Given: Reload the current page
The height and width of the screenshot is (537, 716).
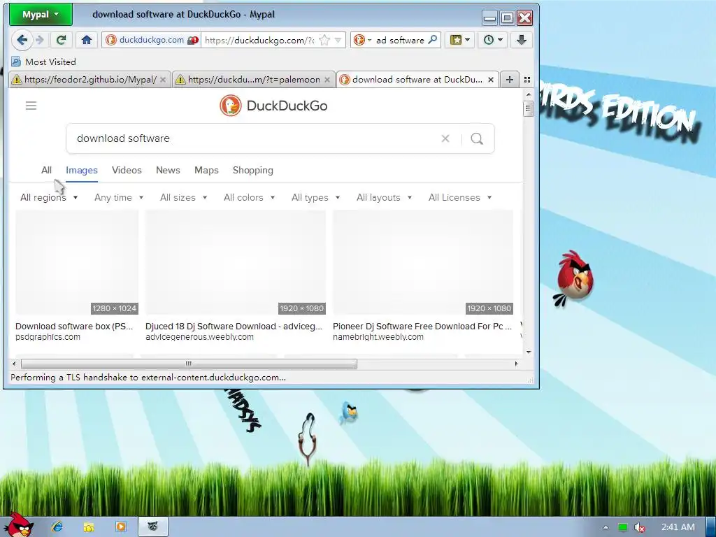Looking at the screenshot, I should 62,40.
